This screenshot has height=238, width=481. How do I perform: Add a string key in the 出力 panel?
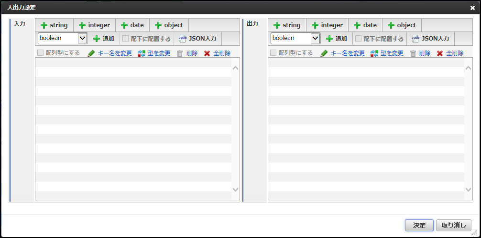click(x=287, y=25)
